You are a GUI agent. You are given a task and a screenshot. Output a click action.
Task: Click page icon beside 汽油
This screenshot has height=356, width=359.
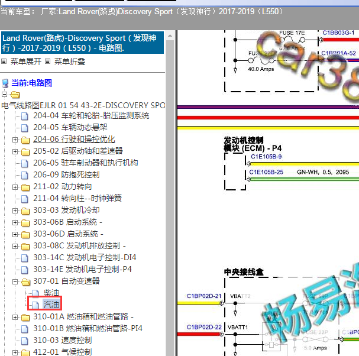35,305
